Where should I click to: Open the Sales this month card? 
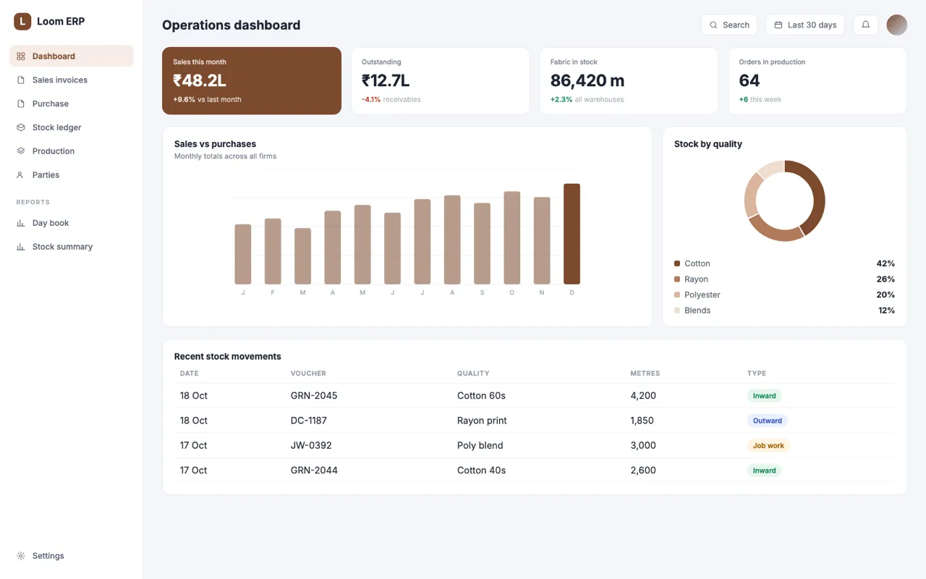252,81
